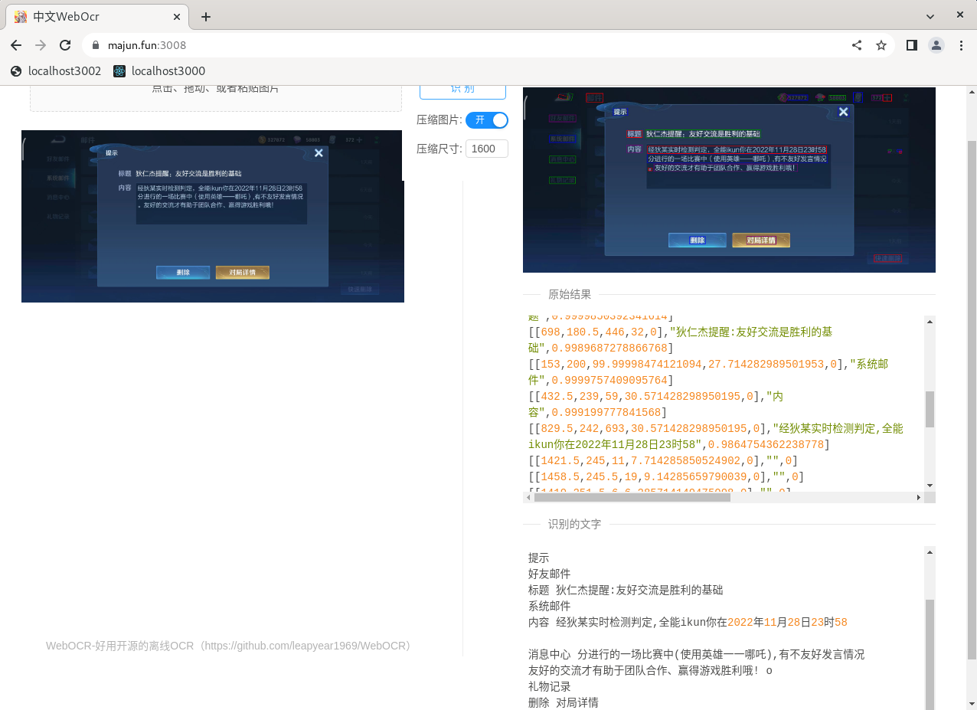Select recognized text line 礼物记录
The height and width of the screenshot is (710, 977).
coord(550,687)
